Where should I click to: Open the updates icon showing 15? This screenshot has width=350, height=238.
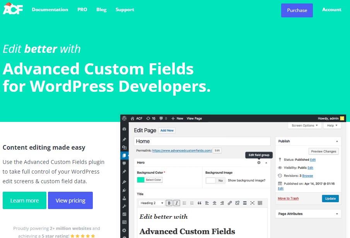[151, 118]
